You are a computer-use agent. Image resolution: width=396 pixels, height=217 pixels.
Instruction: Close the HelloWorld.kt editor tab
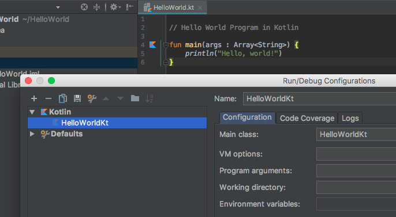pyautogui.click(x=200, y=8)
